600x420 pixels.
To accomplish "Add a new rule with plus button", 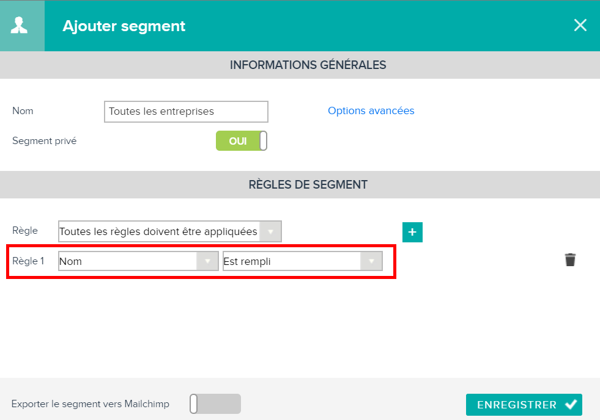I will coord(412,232).
